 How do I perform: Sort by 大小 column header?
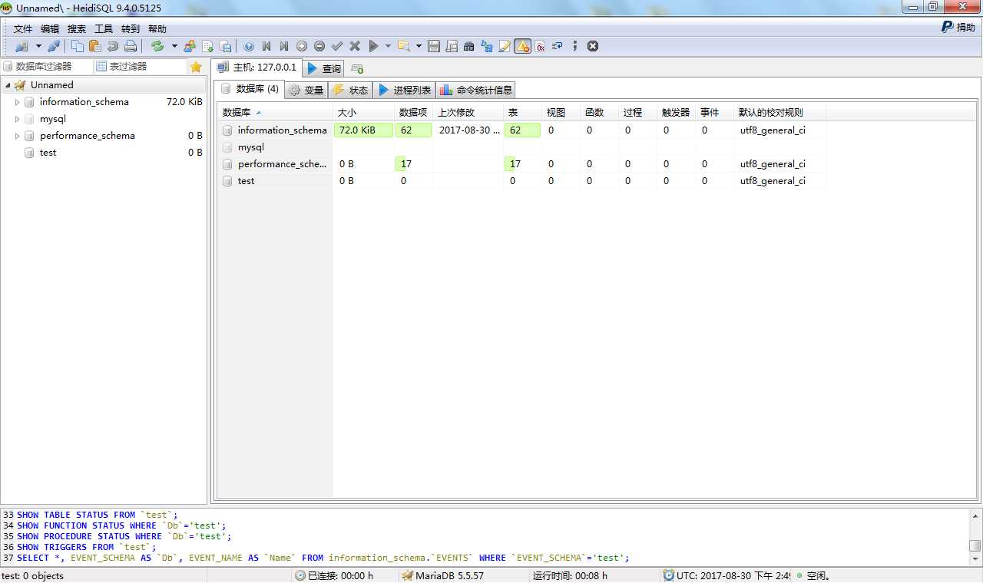[x=363, y=112]
